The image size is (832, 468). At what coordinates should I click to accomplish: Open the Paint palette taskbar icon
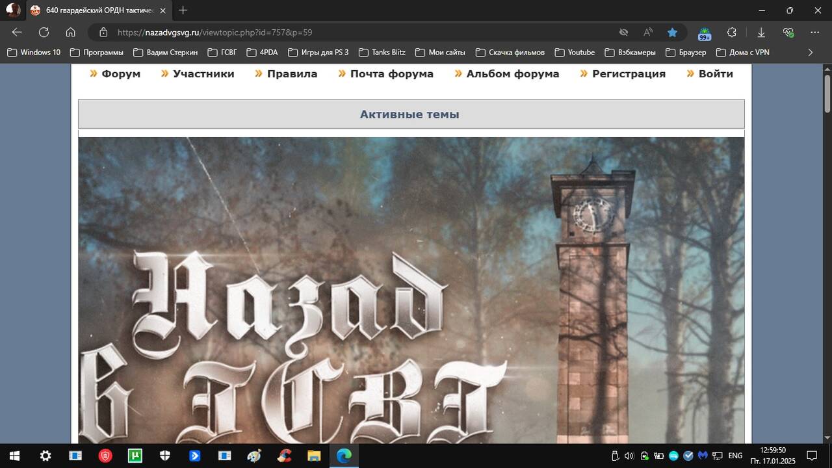coord(254,456)
